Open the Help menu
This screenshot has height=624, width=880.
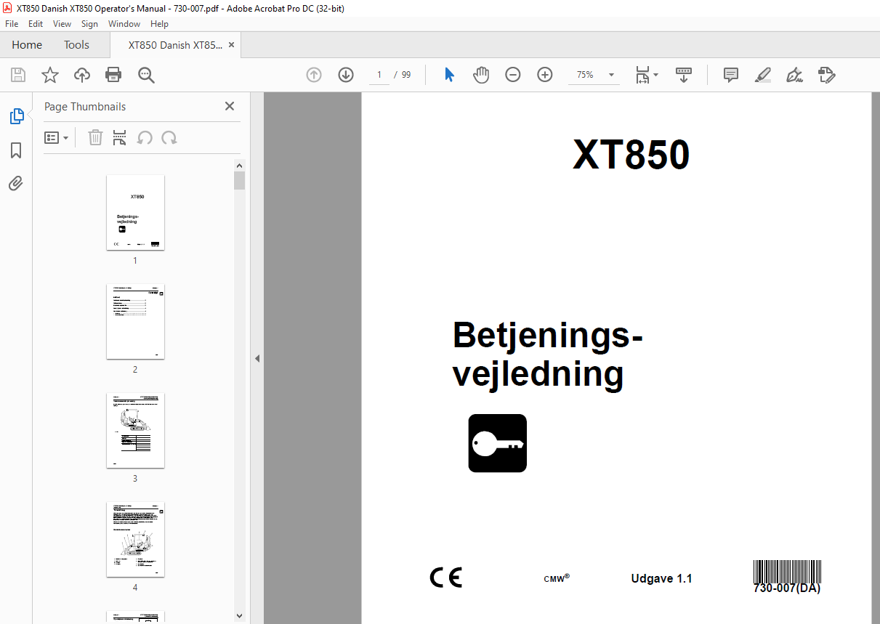tap(159, 24)
